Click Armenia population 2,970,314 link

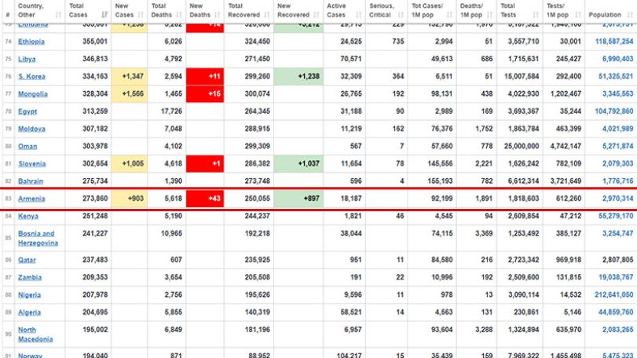pyautogui.click(x=618, y=199)
